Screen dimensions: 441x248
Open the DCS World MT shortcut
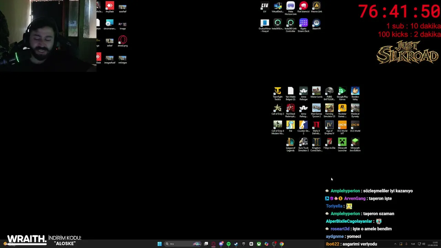342,127
